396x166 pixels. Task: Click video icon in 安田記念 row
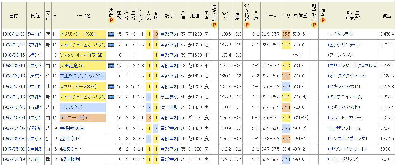(x=111, y=66)
